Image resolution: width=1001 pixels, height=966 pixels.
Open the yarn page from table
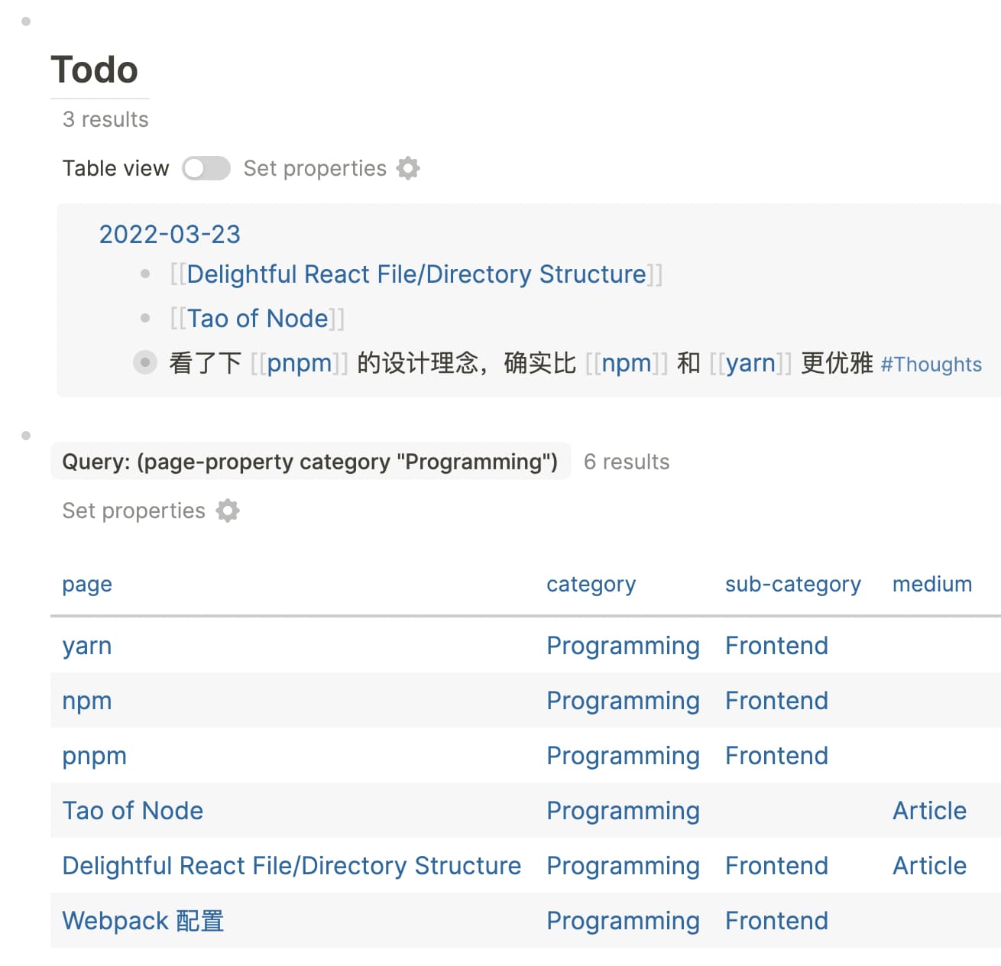tap(87, 646)
